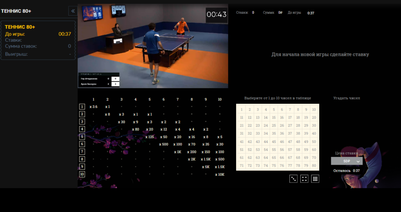This screenshot has width=401, height=212.
Task: Click the 'Цена ставки' label
Action: pos(347,153)
